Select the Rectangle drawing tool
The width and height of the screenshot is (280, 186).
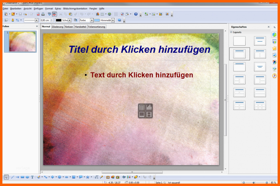coord(22,177)
